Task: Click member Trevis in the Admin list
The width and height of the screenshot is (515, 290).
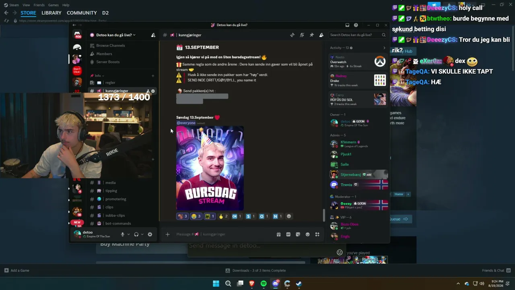Action: click(346, 185)
